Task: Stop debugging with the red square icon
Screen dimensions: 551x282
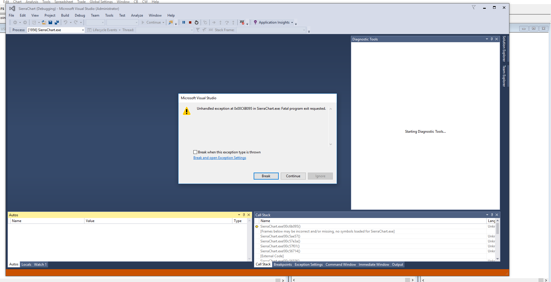Action: (x=190, y=22)
